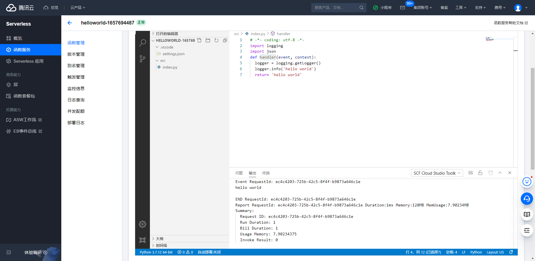535x261 pixels.
Task: Refresh the HELLOWORLD file explorer
Action: point(217,40)
